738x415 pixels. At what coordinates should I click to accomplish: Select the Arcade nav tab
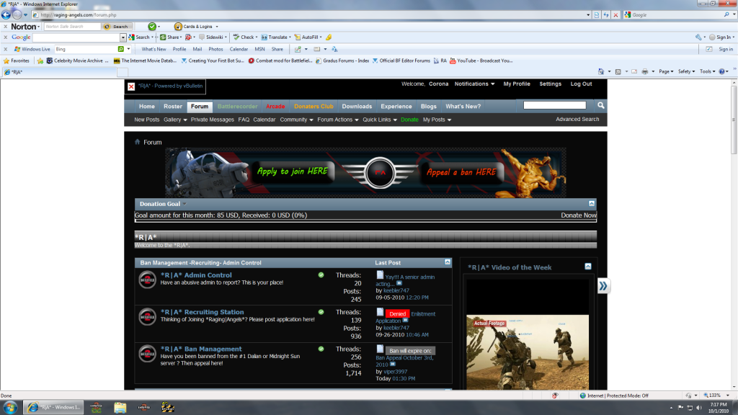[275, 107]
